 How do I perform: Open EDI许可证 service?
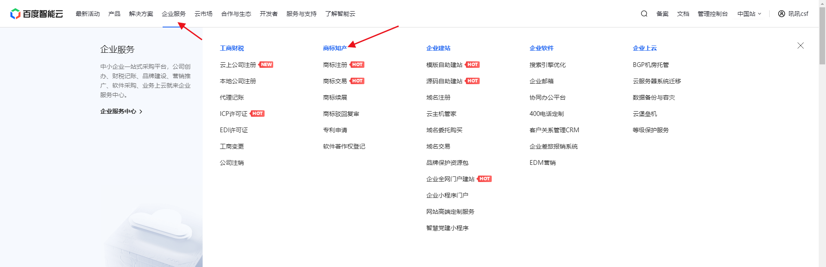pos(234,130)
